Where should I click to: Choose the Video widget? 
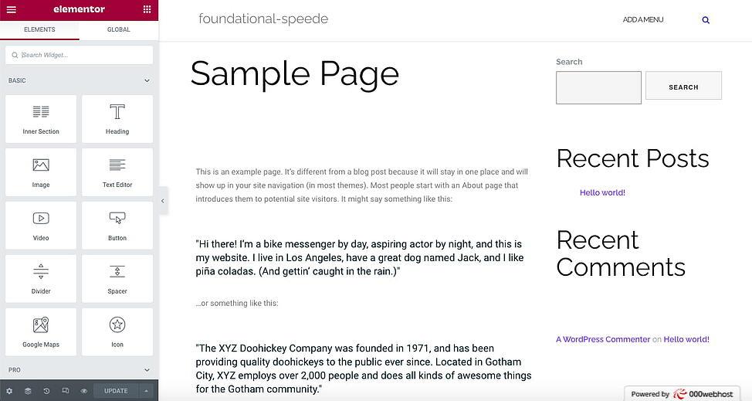coord(41,225)
